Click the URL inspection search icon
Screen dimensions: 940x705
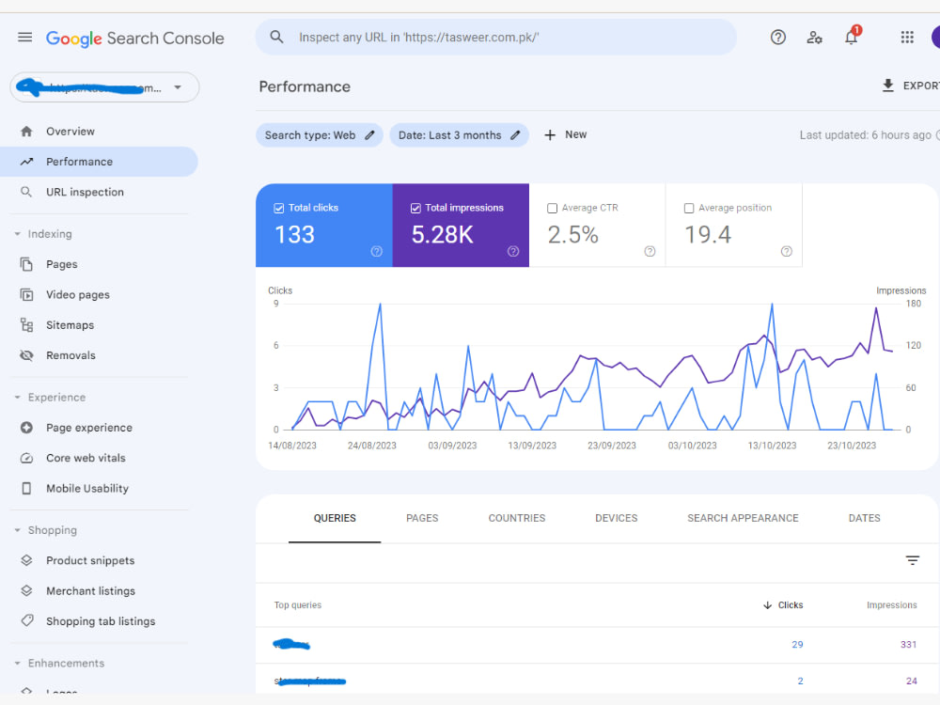tap(26, 192)
